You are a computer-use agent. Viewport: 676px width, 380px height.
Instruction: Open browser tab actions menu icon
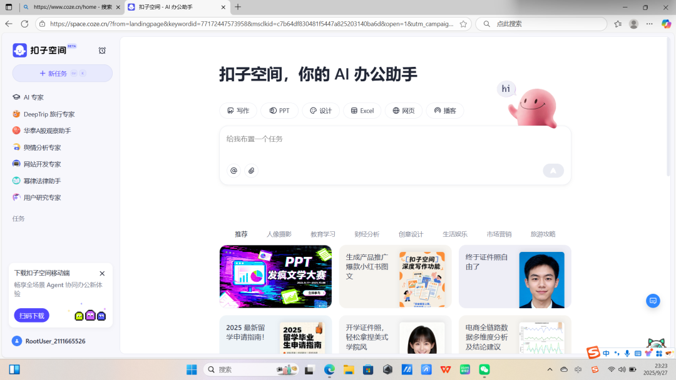point(9,7)
